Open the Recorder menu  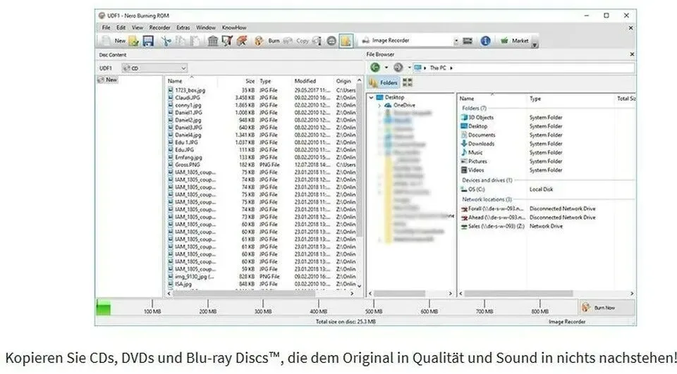click(x=160, y=27)
